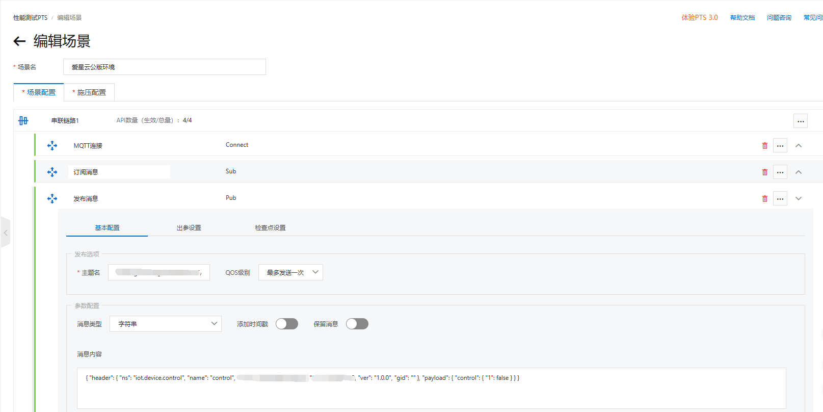Click the back arrow beside 编辑场景
823x412 pixels.
coord(19,41)
